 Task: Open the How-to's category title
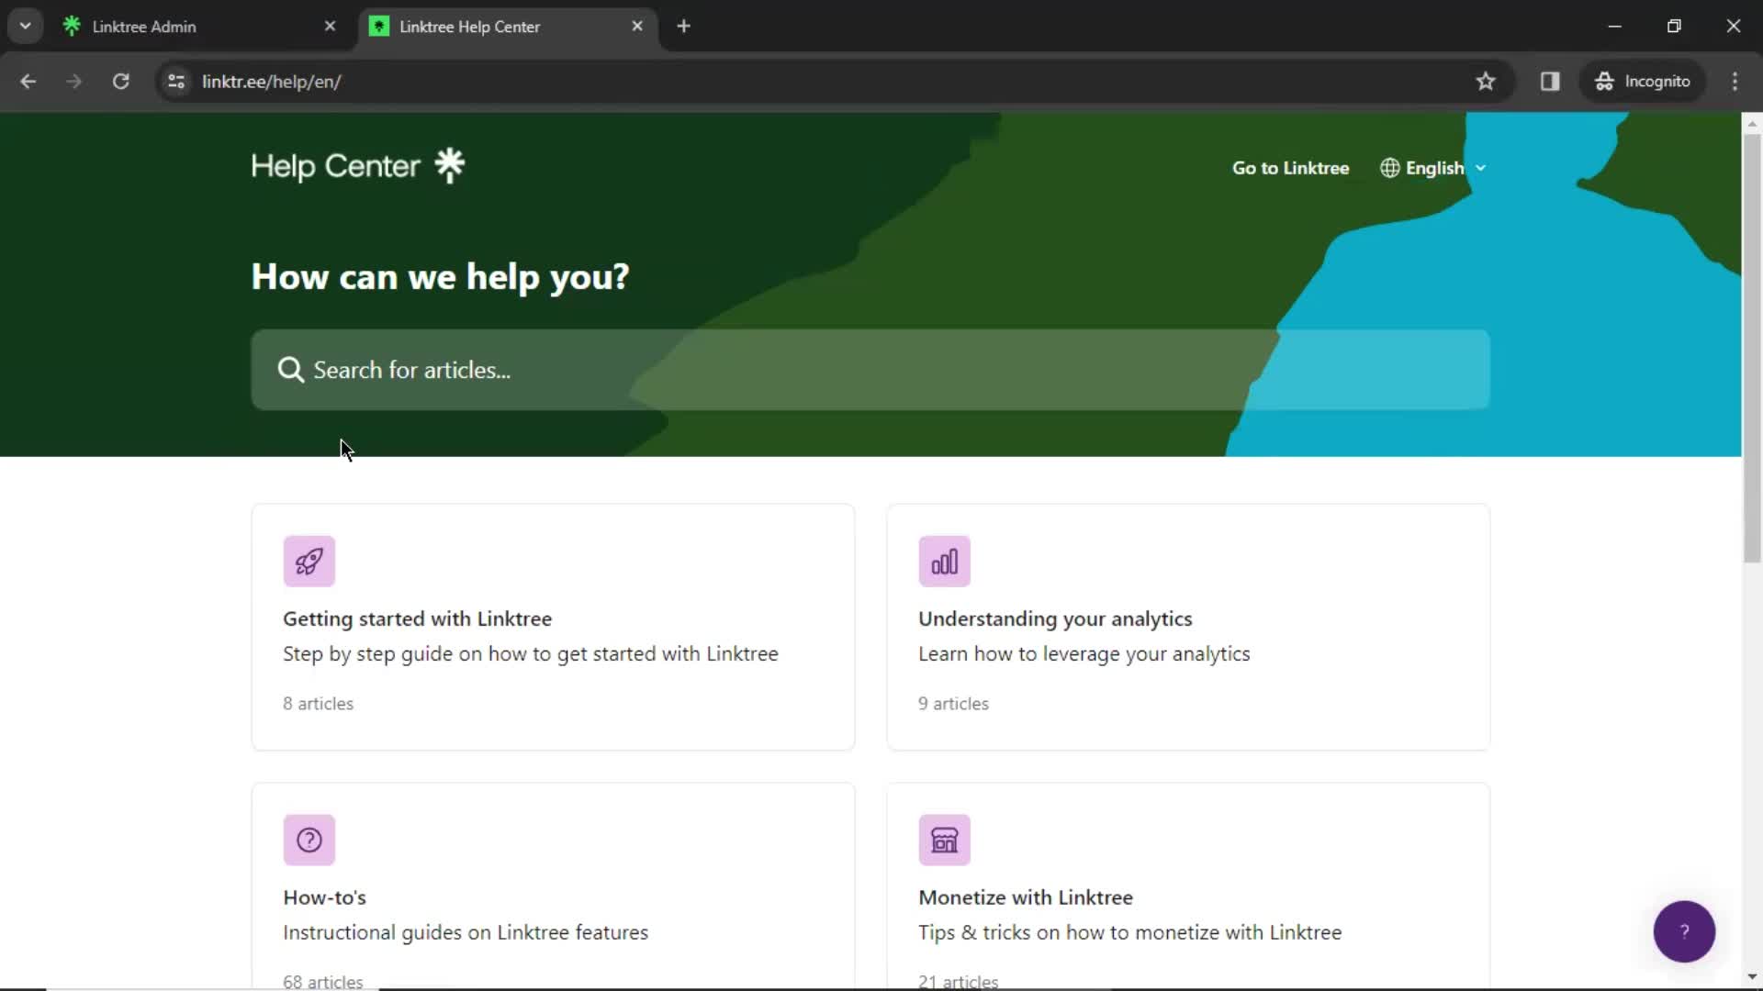pos(324,897)
